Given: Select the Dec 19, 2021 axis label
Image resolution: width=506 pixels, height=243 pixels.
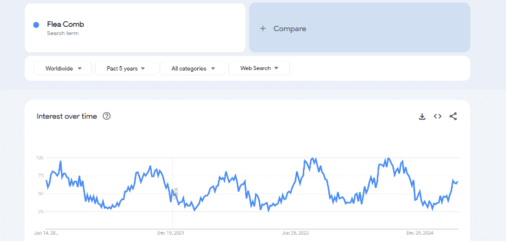Looking at the screenshot, I should click(171, 233).
